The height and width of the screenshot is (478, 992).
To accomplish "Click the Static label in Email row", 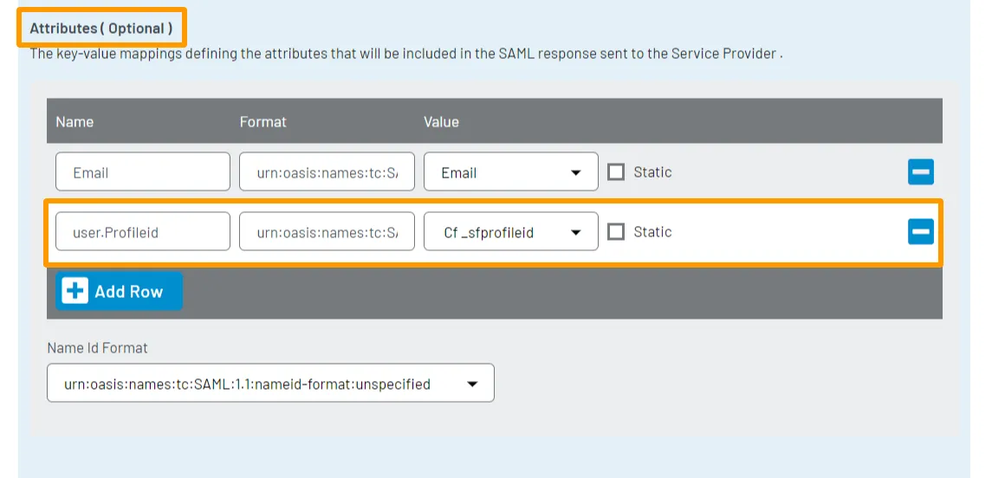I will click(x=653, y=172).
